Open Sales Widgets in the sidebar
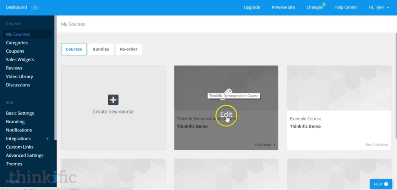The image size is (397, 190). [20, 60]
